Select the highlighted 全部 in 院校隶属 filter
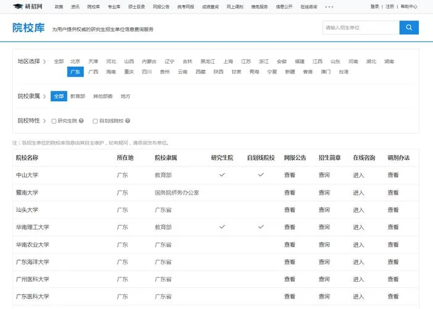Image resolution: width=433 pixels, height=309 pixels. coord(59,96)
